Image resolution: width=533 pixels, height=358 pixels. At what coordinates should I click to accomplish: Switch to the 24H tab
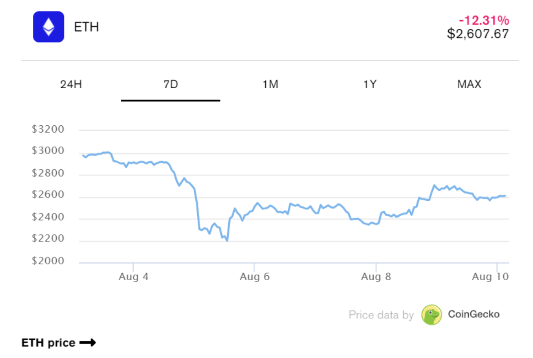[71, 85]
